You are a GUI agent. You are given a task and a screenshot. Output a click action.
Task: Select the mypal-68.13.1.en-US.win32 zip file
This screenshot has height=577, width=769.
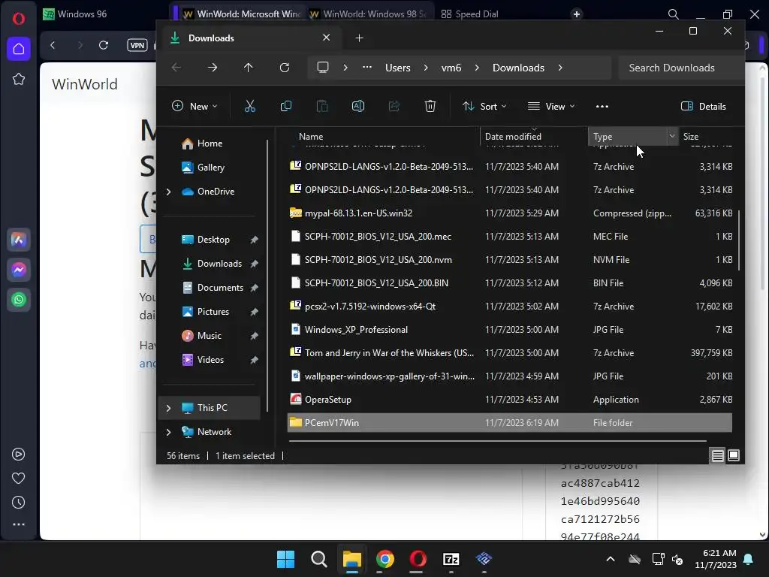(x=510, y=213)
